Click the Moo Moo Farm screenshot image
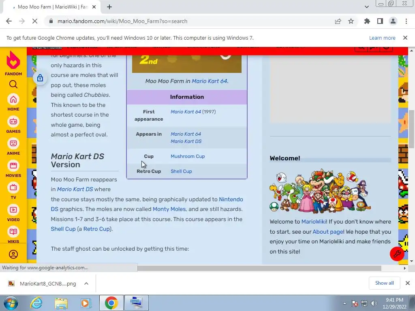This screenshot has height=311, width=415. tap(187, 64)
